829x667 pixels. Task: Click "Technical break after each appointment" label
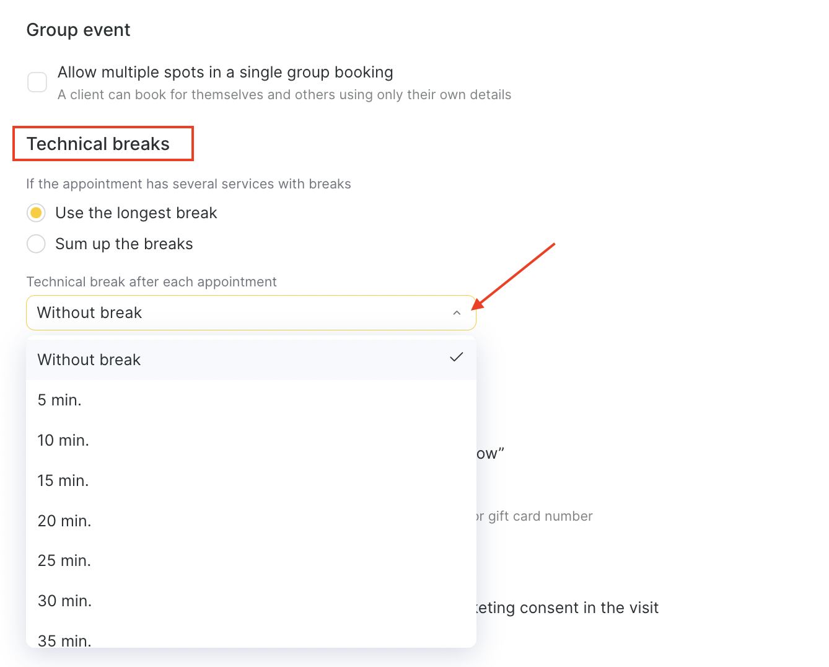click(x=151, y=282)
